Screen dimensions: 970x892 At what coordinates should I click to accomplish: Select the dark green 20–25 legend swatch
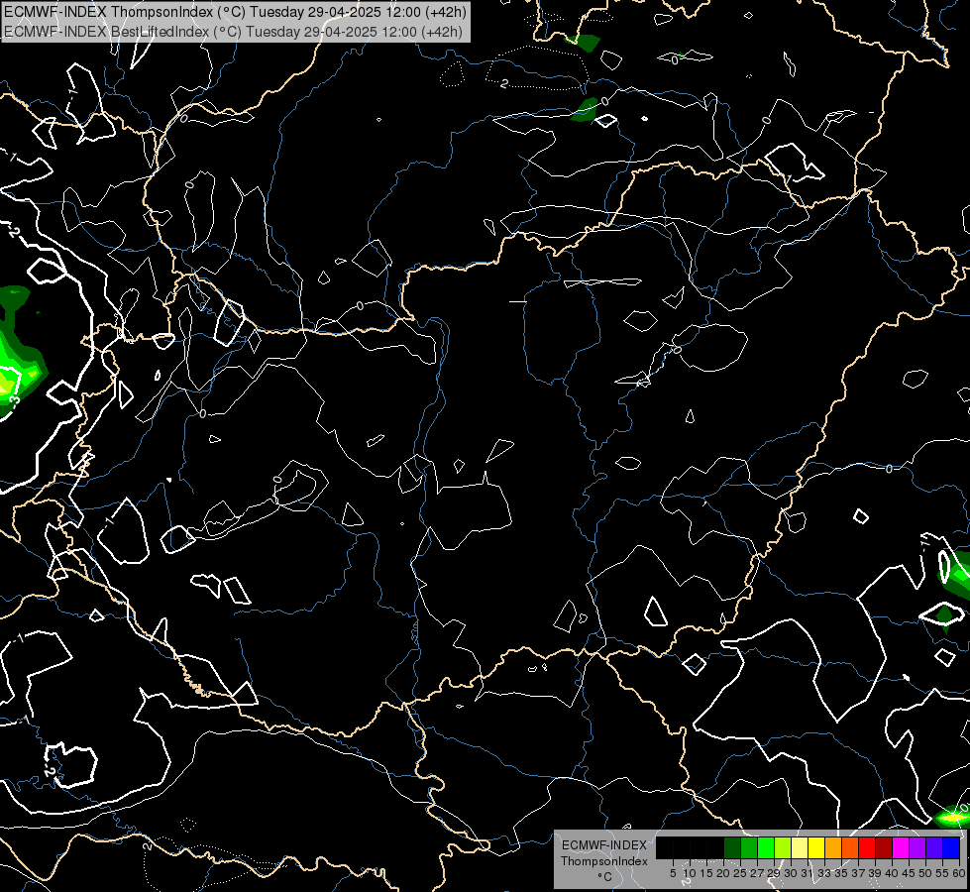coord(732,847)
